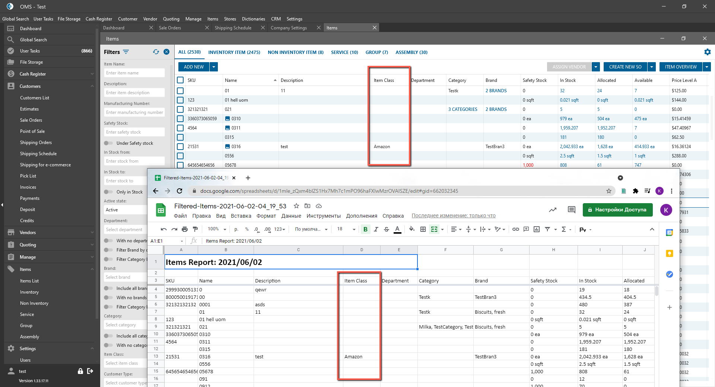Screen dimensions: 715x387
Task: Open the Dictionaries menu
Action: pyautogui.click(x=253, y=19)
